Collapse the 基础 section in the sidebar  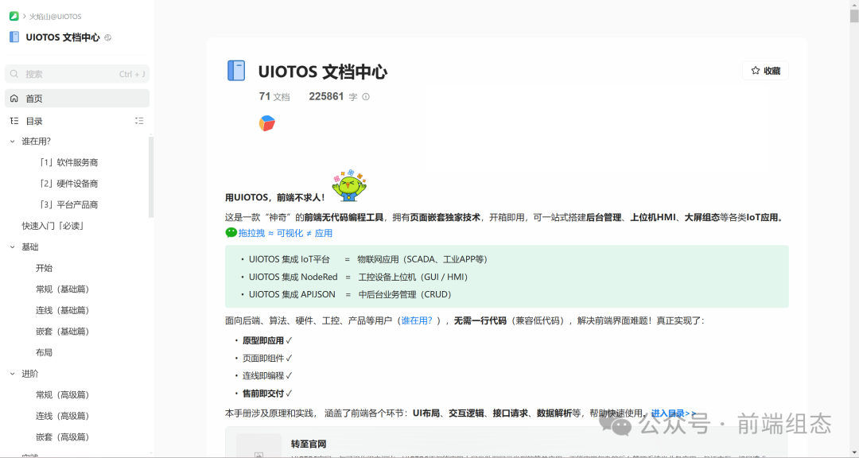pos(11,246)
